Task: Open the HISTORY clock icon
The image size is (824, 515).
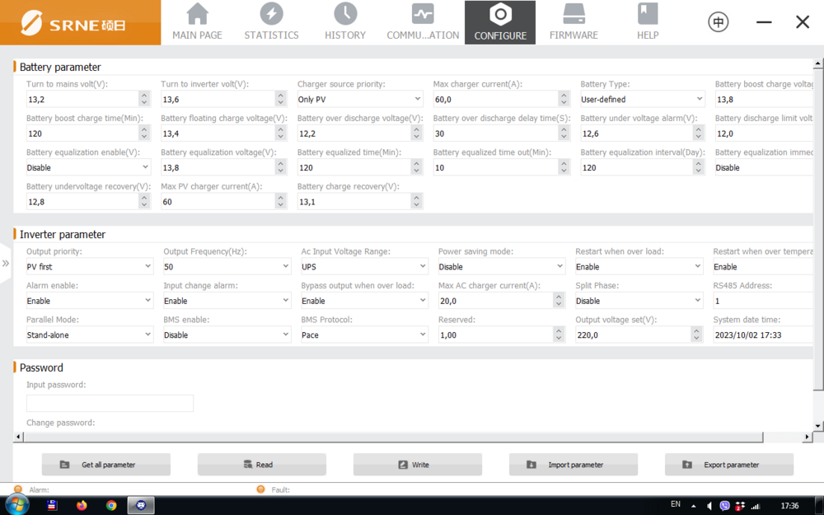Action: coord(345,14)
